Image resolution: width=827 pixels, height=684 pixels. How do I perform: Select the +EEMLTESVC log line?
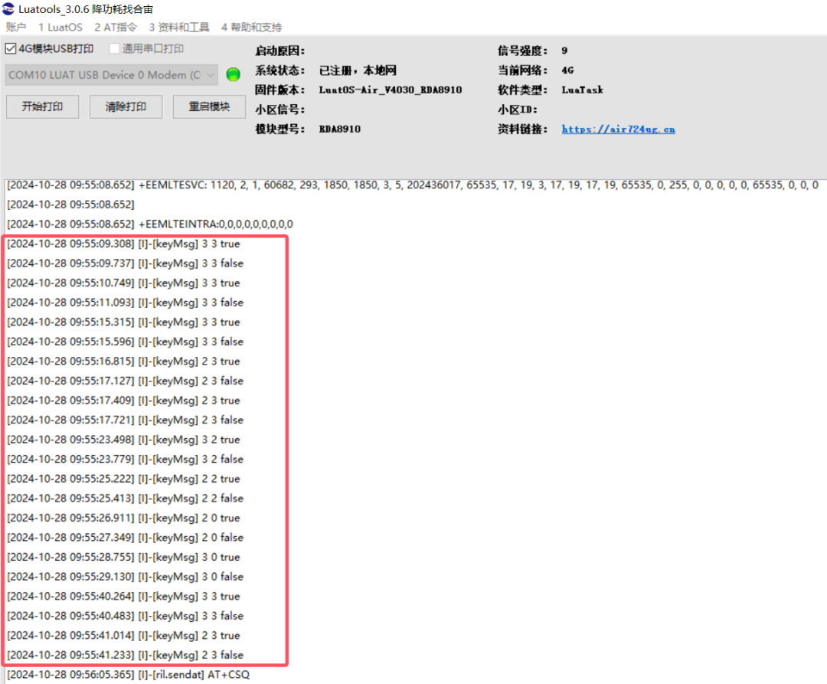coord(413,185)
